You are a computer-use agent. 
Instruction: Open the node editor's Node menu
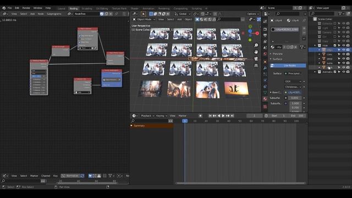point(41,14)
